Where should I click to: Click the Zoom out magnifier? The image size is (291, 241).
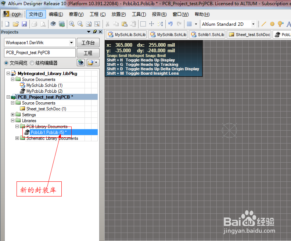[80, 24]
